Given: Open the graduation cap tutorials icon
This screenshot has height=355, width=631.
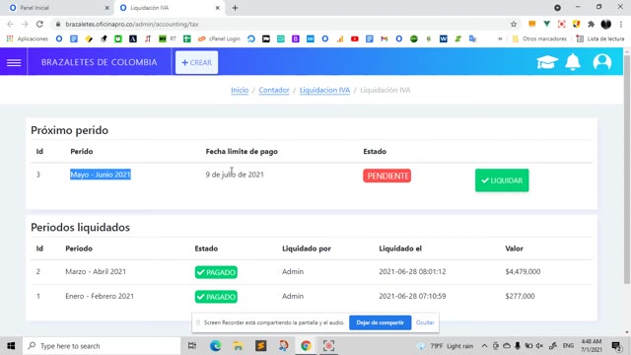Looking at the screenshot, I should click(547, 62).
